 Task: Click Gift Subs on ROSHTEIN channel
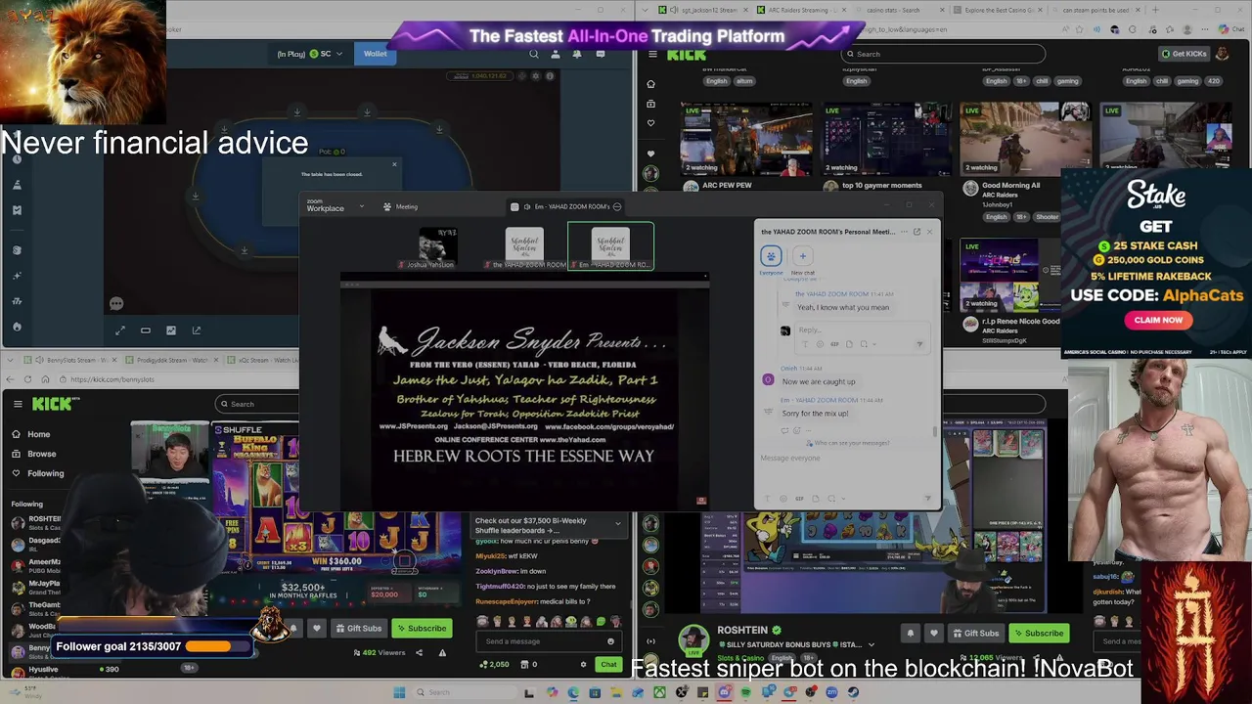point(975,633)
